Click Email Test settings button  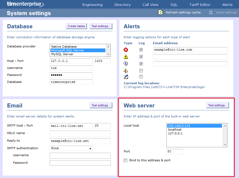[x=101, y=105]
